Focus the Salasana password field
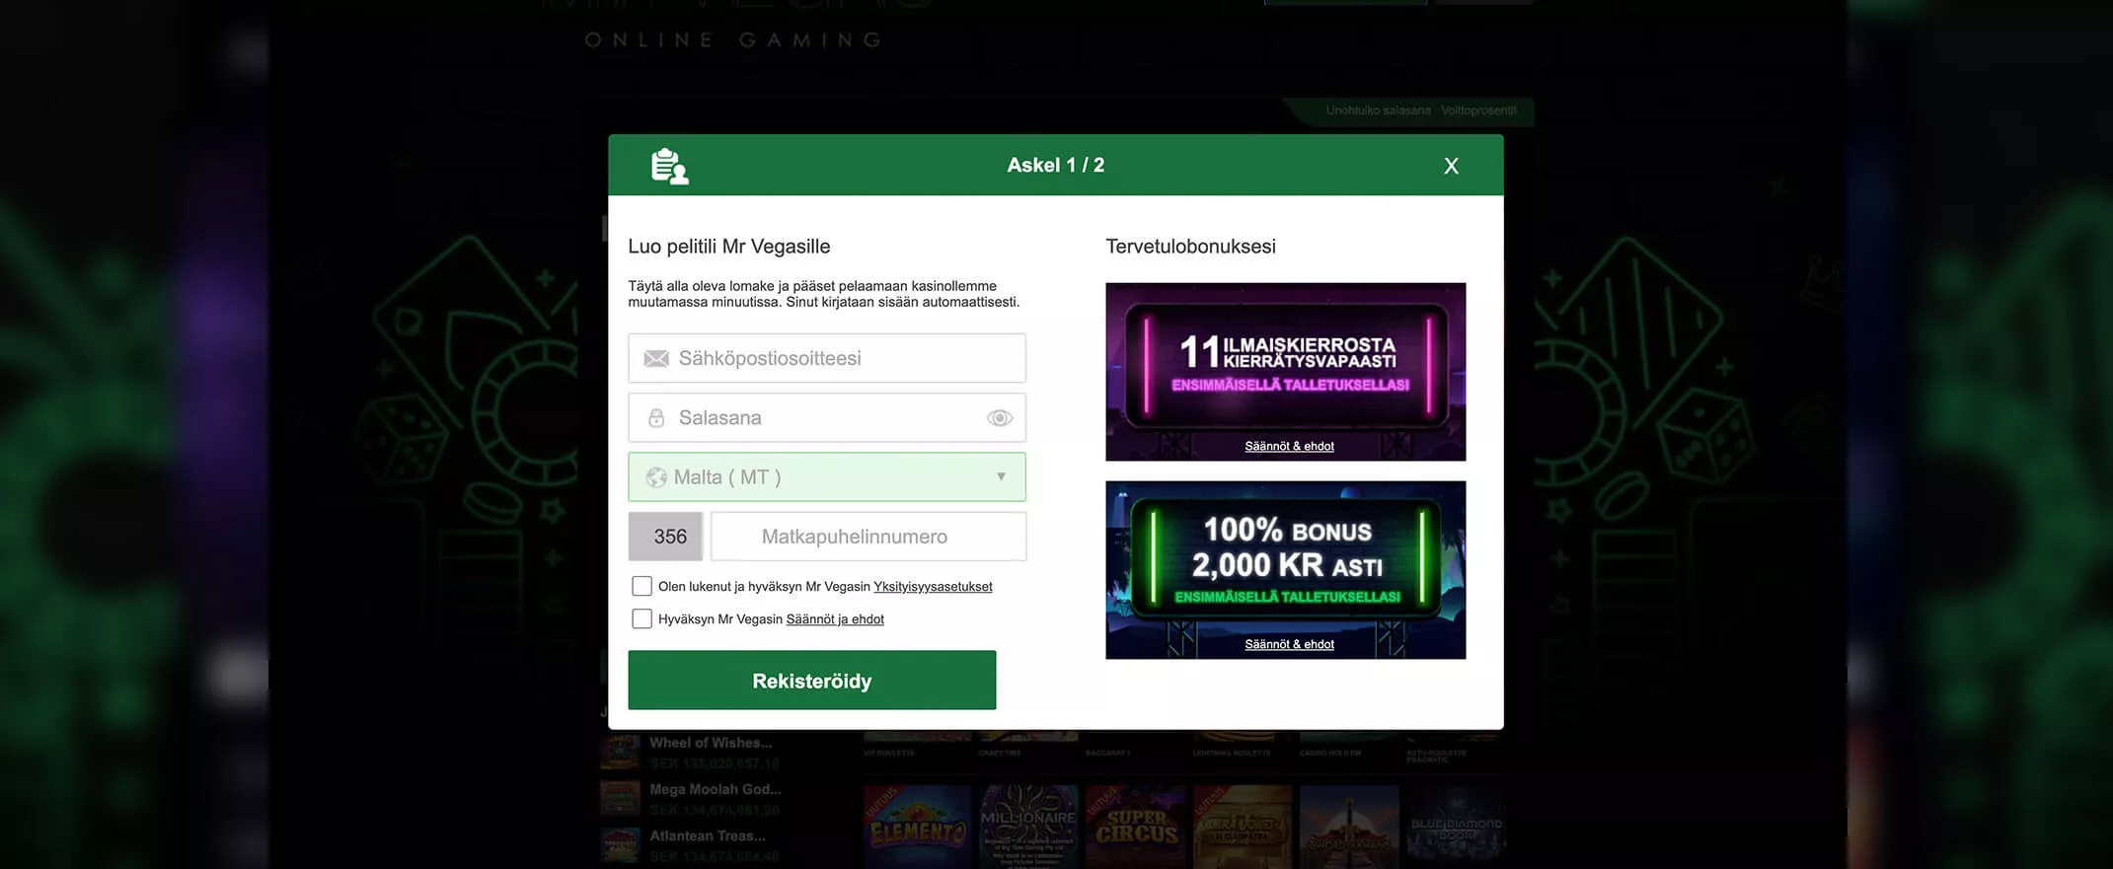Viewport: 2113px width, 869px height. [x=827, y=418]
